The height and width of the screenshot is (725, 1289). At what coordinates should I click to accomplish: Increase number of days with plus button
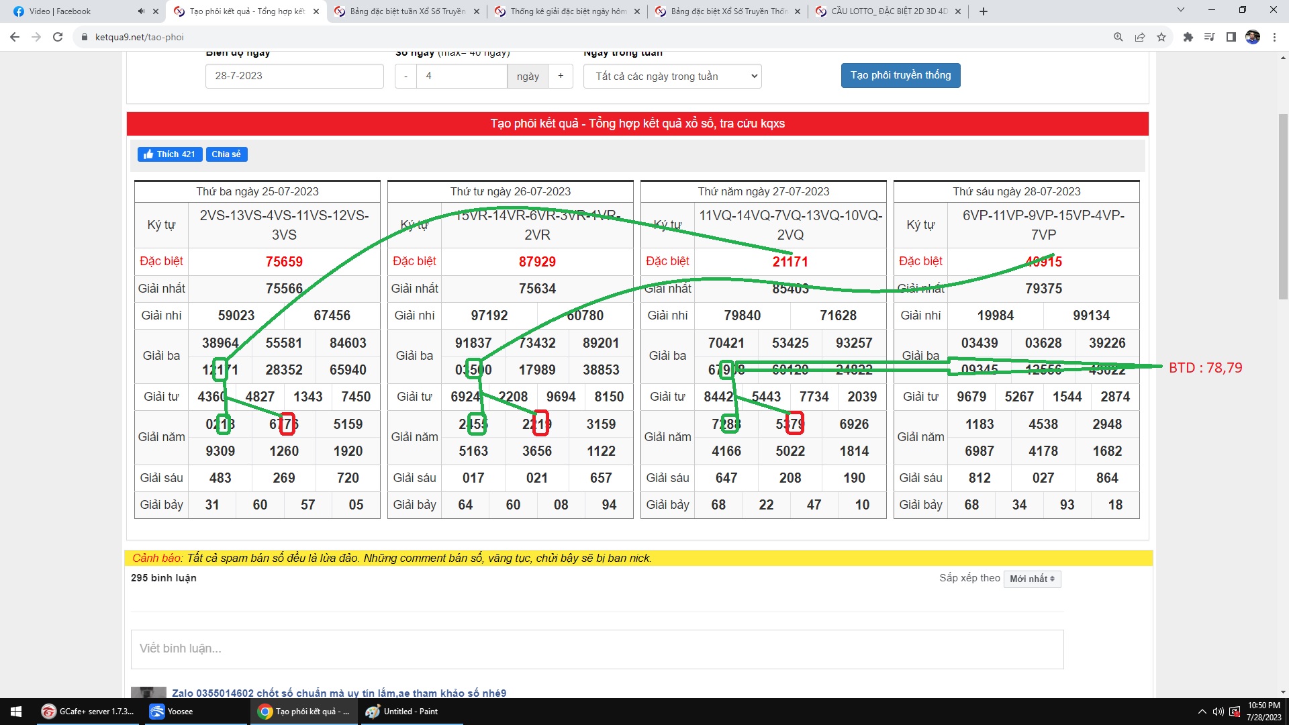561,76
